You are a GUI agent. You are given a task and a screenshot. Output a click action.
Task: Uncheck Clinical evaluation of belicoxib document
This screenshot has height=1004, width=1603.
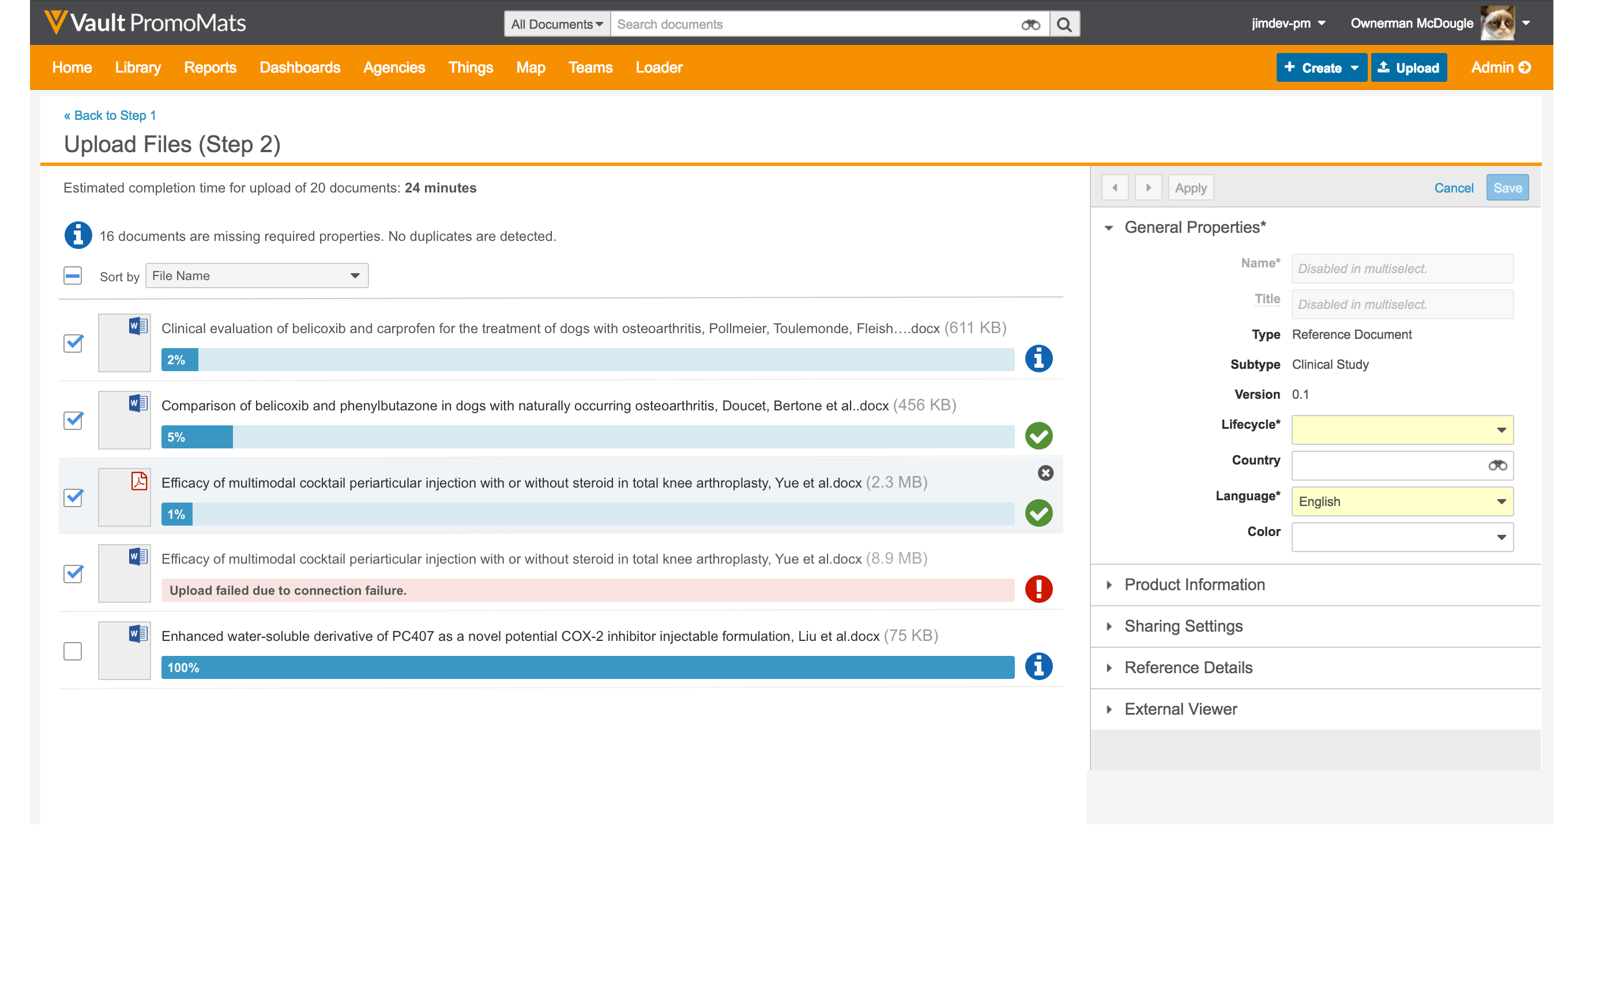[73, 344]
